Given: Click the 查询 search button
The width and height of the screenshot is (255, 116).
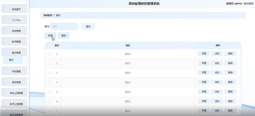Looking at the screenshot, I should (x=88, y=27).
